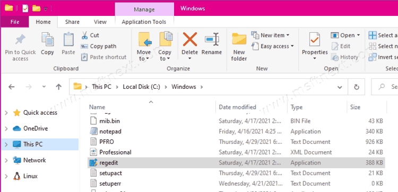398x192 pixels.
Task: Click the Move to folder icon
Action: (145, 40)
